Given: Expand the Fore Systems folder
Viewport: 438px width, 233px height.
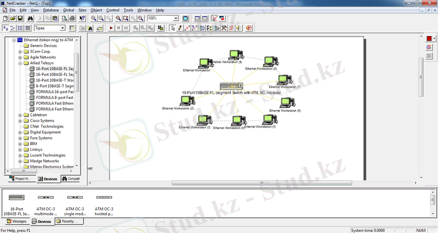Looking at the screenshot, I should pyautogui.click(x=20, y=138).
